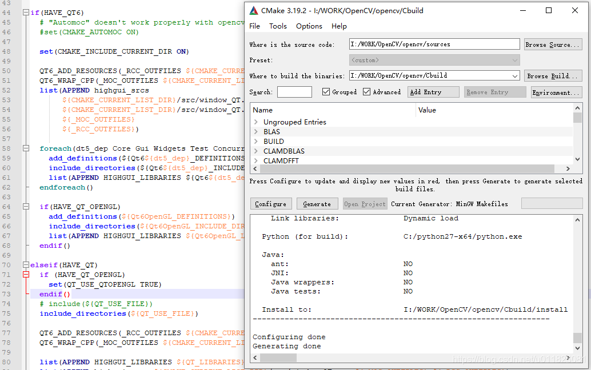Click the entries list horizontal scrollbar thumb
The width and height of the screenshot is (591, 370).
tap(407, 168)
